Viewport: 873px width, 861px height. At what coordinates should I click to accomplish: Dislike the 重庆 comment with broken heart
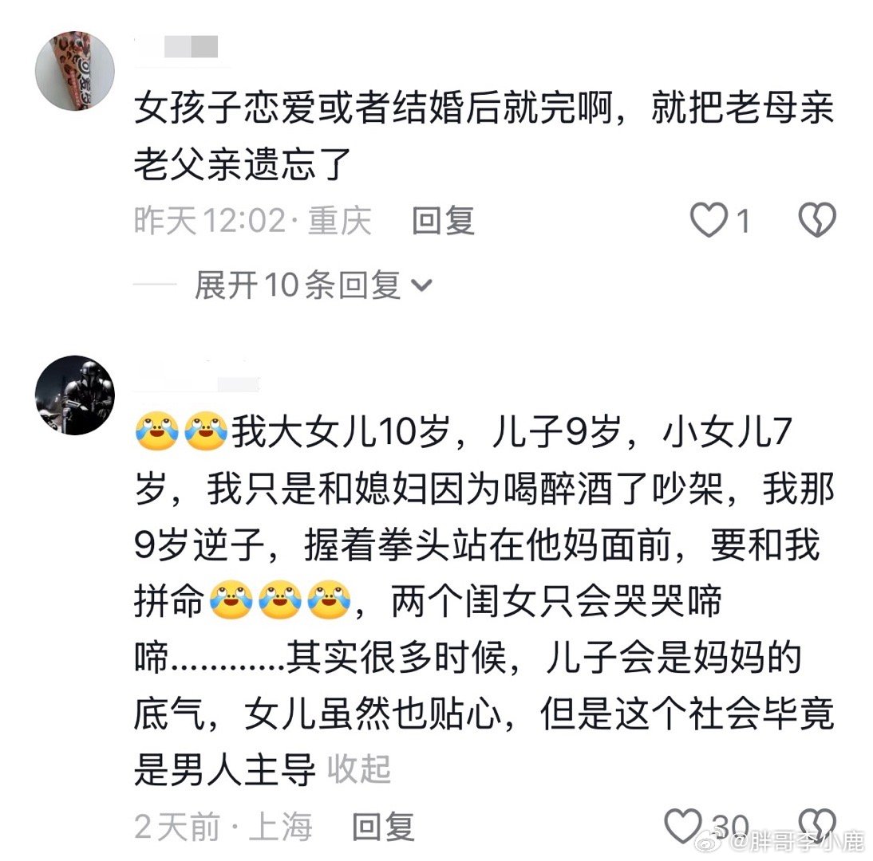pos(817,219)
